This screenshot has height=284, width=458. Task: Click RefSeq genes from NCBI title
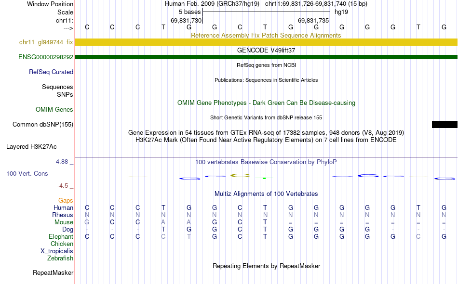pos(266,65)
